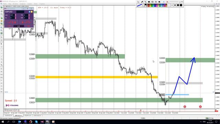Select the pointer tool in drawing toolbar

[x=138, y=2]
